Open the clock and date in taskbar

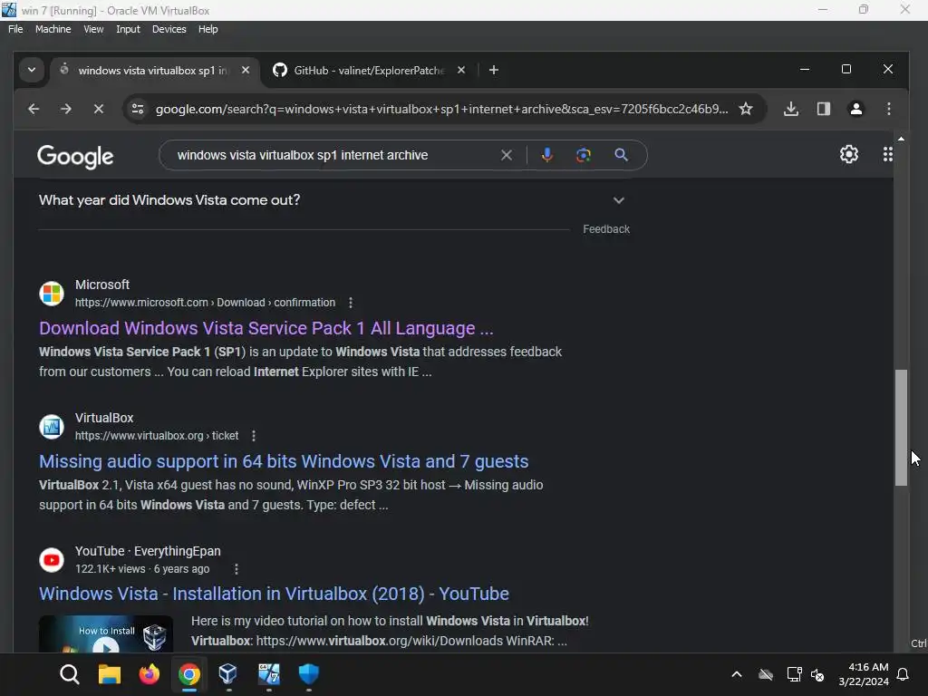(864, 674)
